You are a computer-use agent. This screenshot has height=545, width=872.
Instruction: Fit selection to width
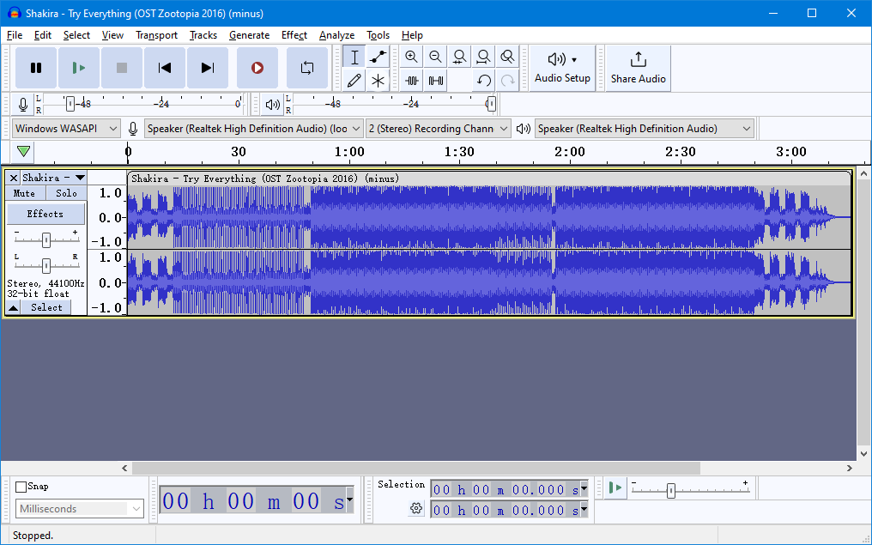point(459,57)
